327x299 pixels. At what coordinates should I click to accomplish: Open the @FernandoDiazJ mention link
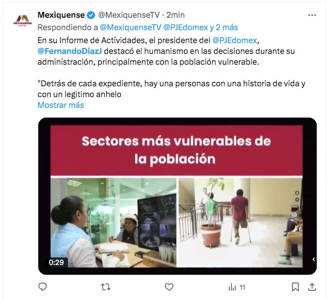pos(70,51)
